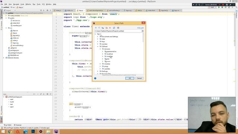
Task: Click the Hide path link
Action: coord(140,28)
